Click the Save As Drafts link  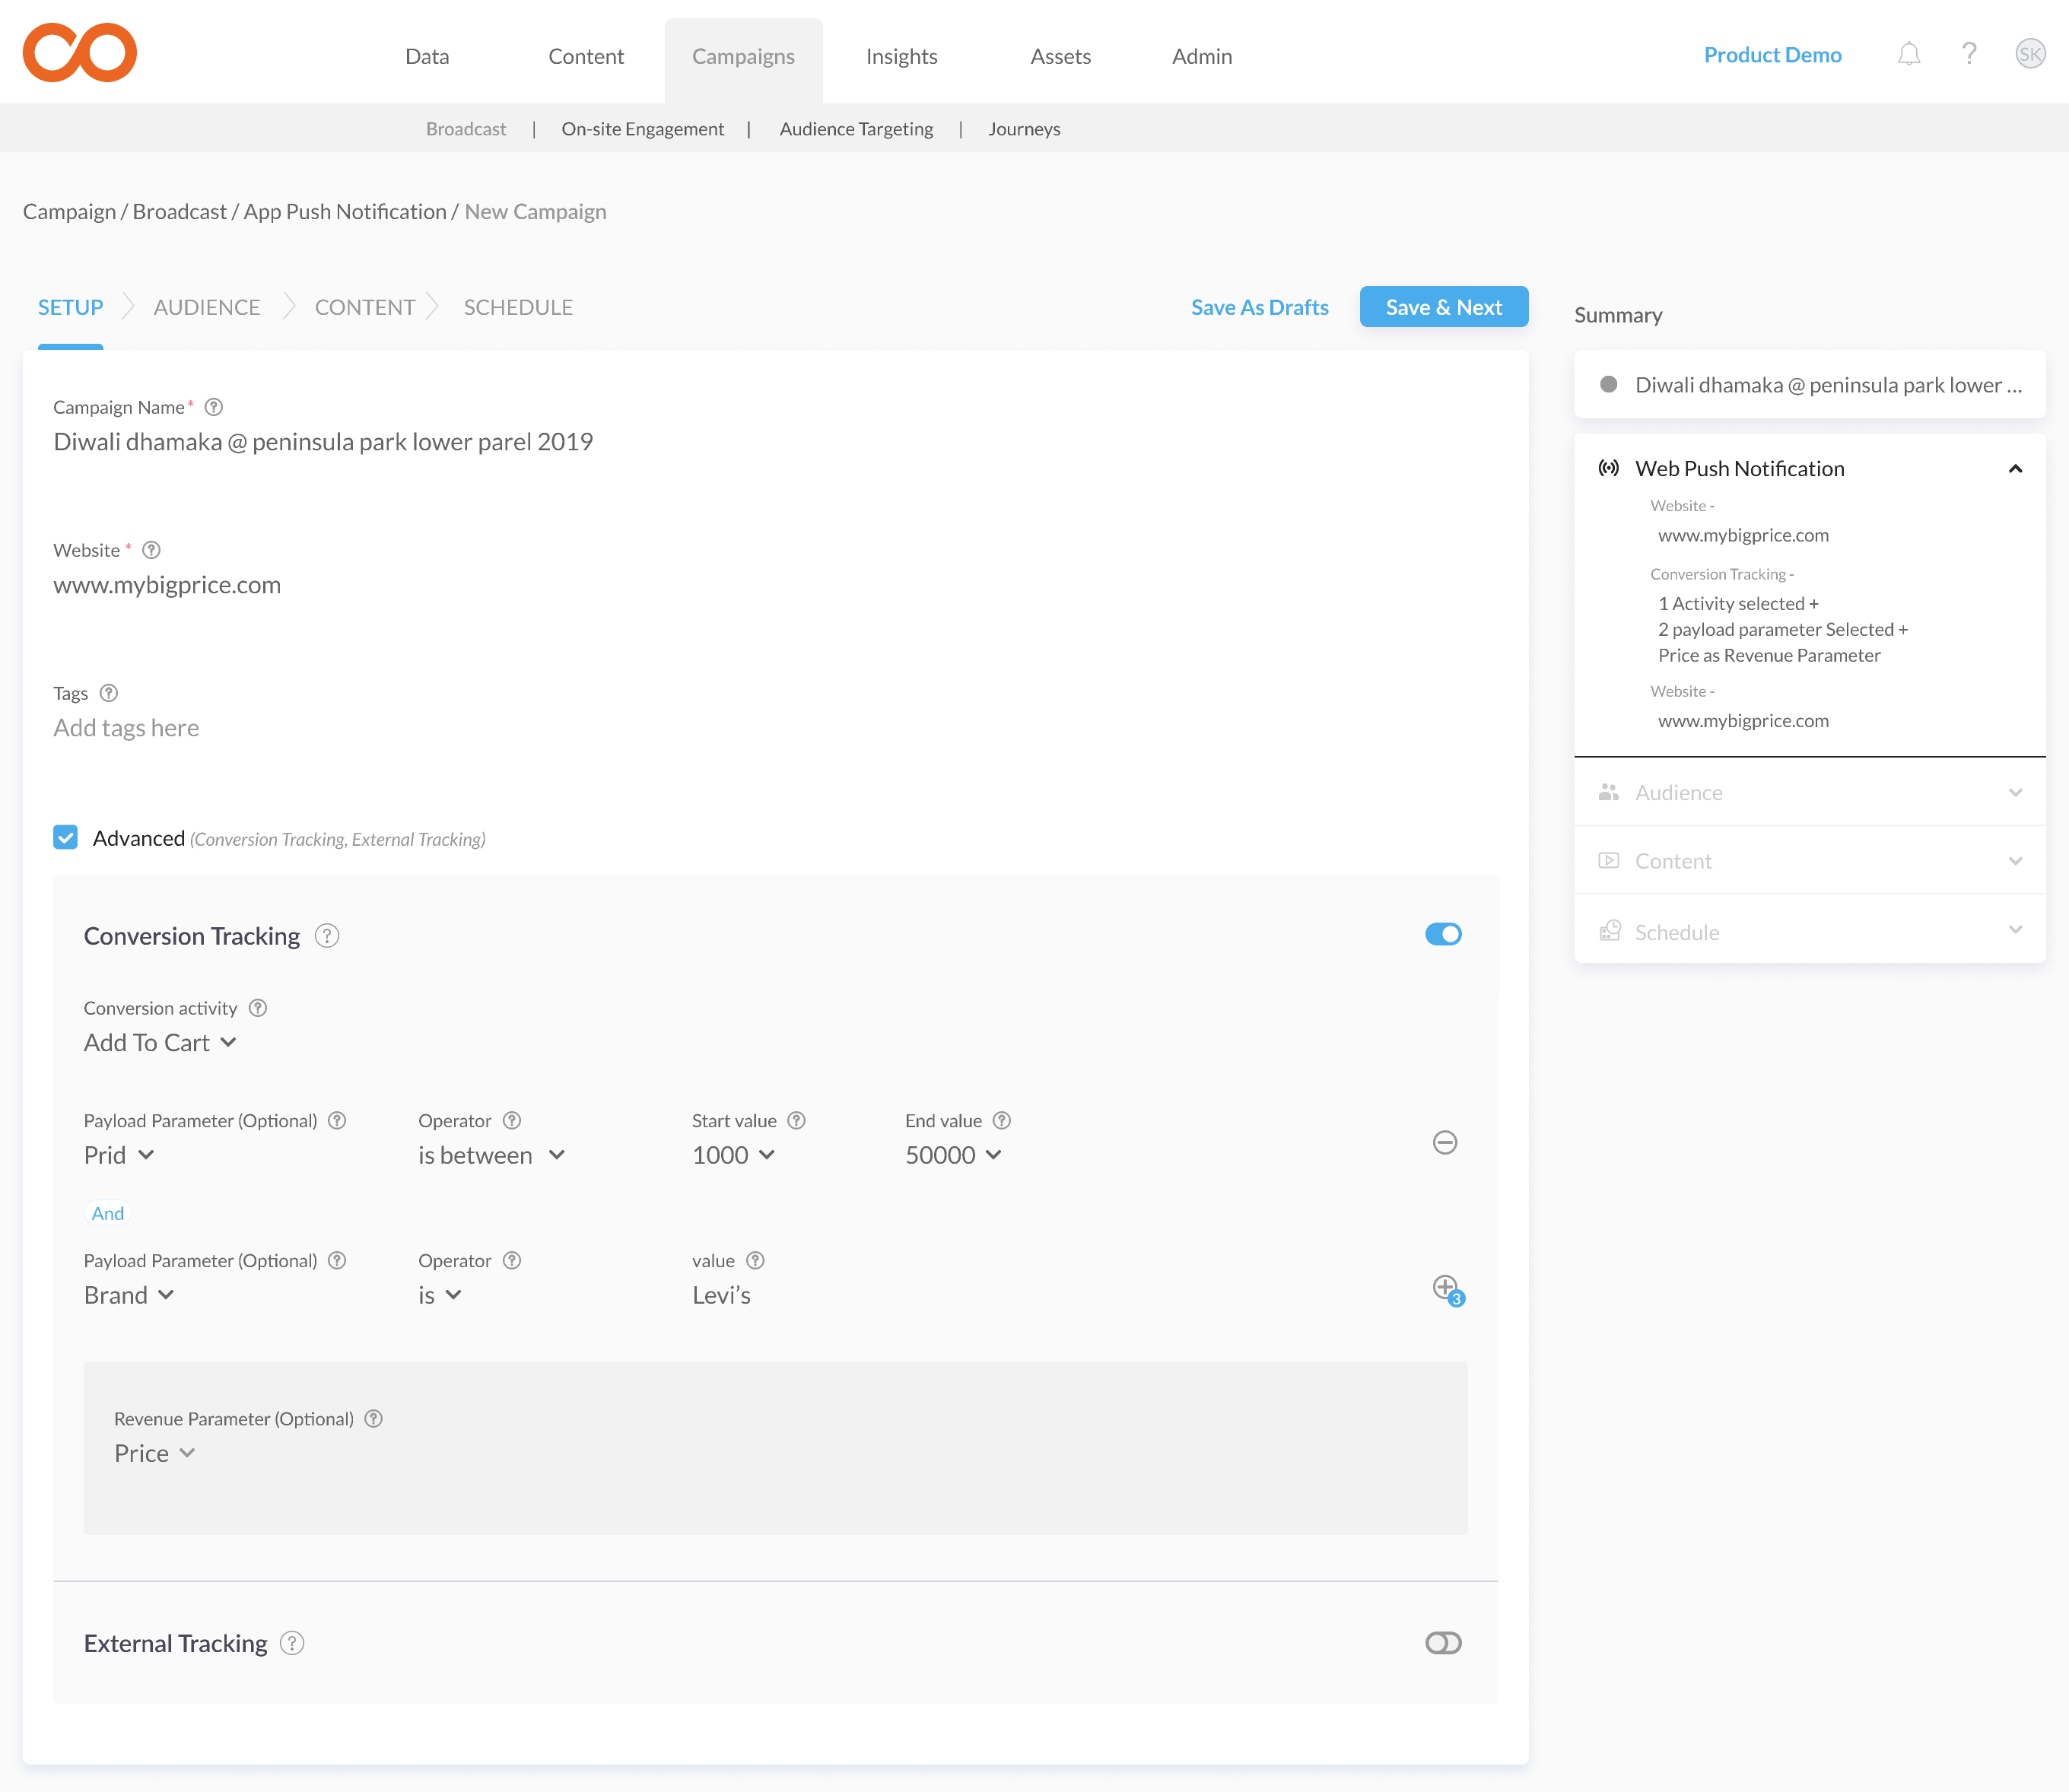tap(1259, 307)
